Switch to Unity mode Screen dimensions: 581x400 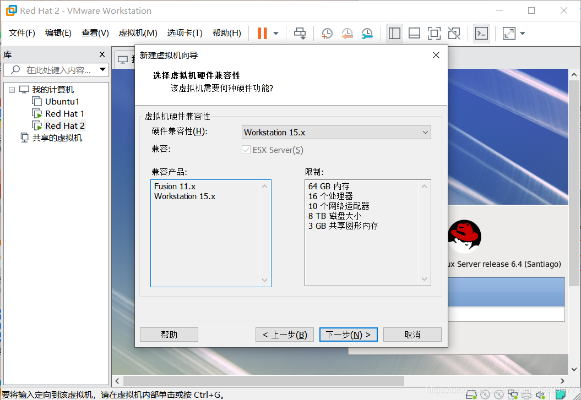click(x=454, y=34)
